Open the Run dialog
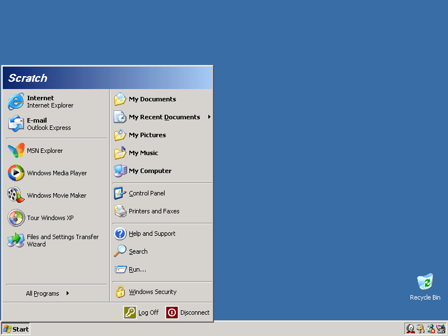The image size is (448, 336). point(137,269)
